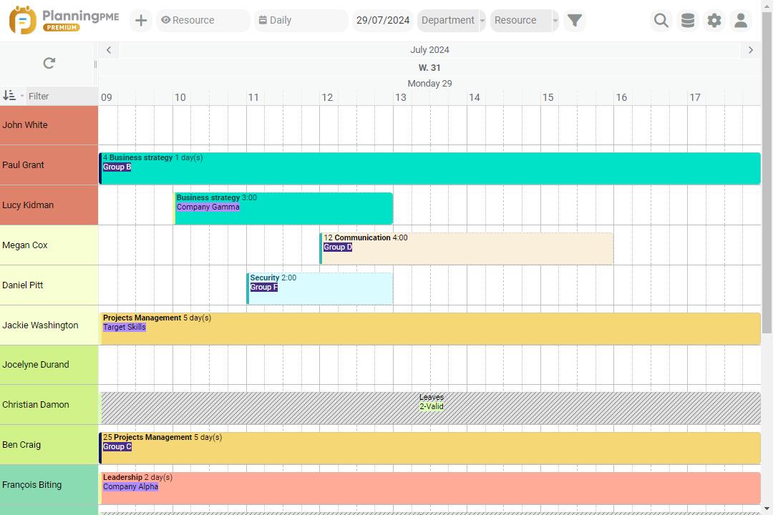Image resolution: width=773 pixels, height=515 pixels.
Task: Click the vertical scrollbar thumb
Action: point(767,172)
